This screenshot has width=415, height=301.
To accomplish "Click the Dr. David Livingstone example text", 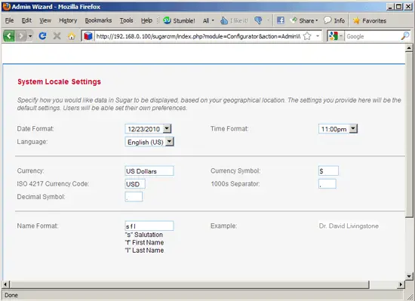I will [349, 226].
